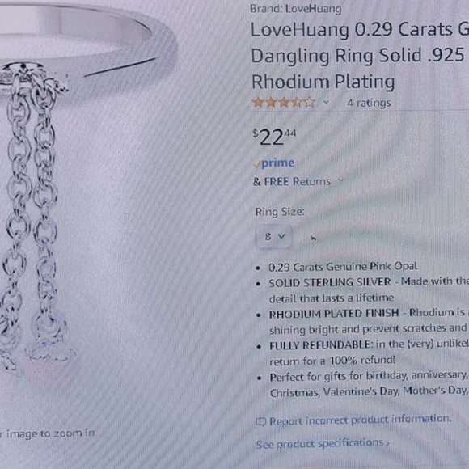Expand the FREE Returns details chevron
This screenshot has width=469, height=469.
tap(340, 180)
